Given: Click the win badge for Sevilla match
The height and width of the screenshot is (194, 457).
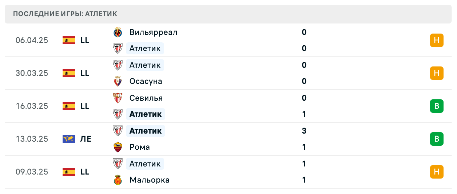Looking at the screenshot, I should [x=436, y=106].
